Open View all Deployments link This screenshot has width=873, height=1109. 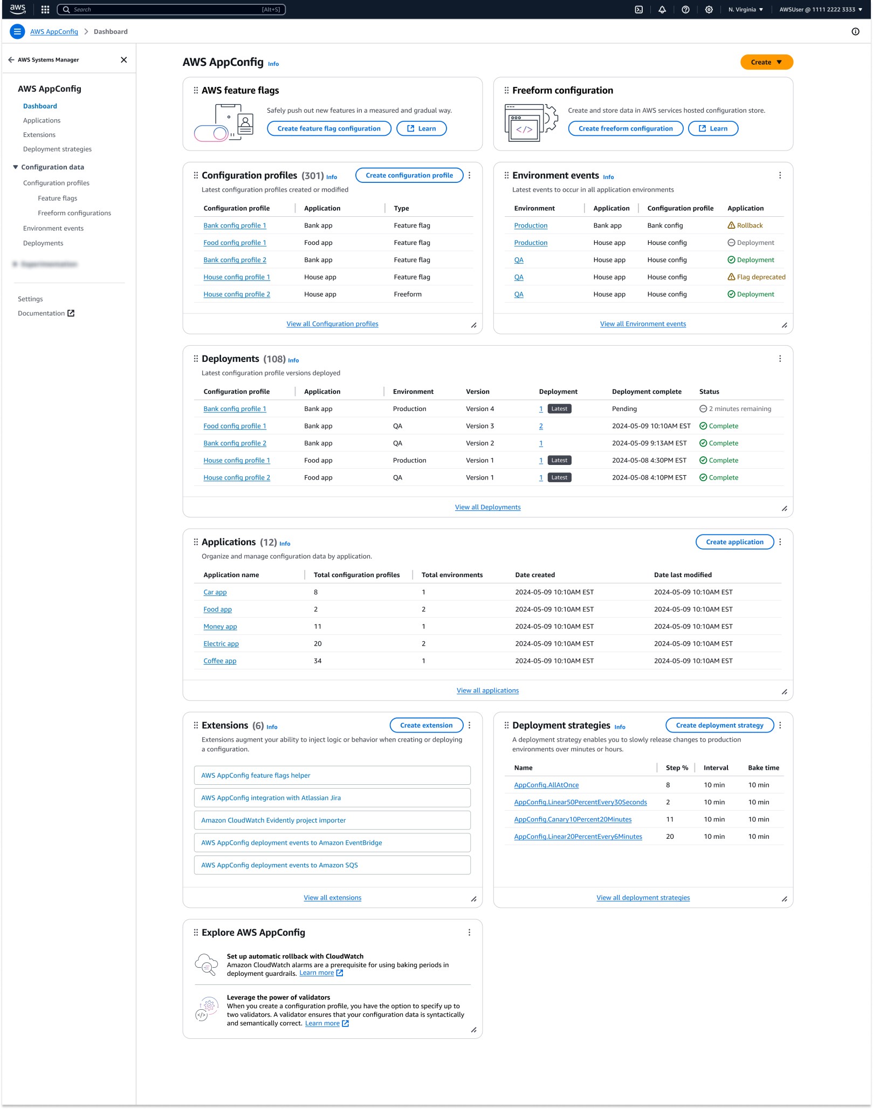(x=487, y=508)
